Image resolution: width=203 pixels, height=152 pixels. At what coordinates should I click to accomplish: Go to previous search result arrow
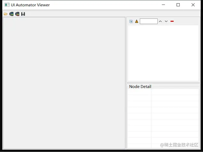(x=160, y=21)
